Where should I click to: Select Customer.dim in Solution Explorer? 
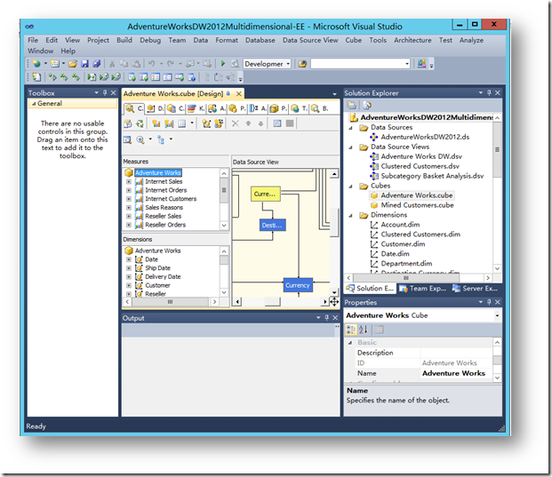(403, 244)
